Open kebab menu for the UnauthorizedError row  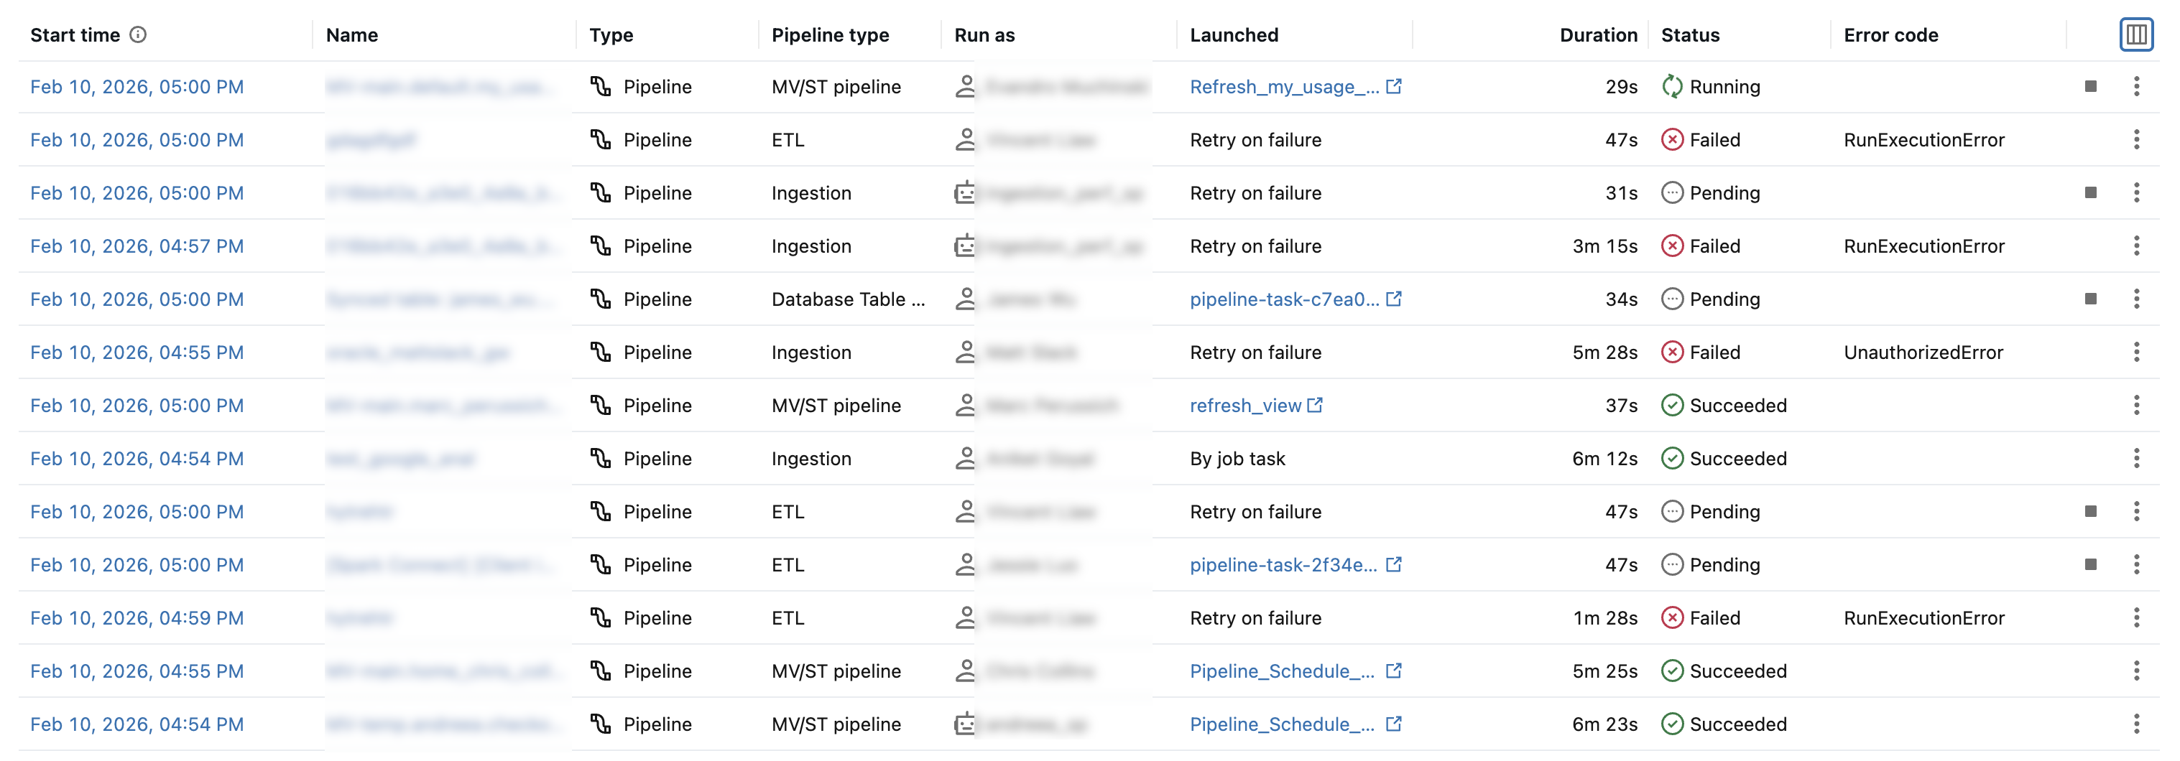pyautogui.click(x=2136, y=352)
